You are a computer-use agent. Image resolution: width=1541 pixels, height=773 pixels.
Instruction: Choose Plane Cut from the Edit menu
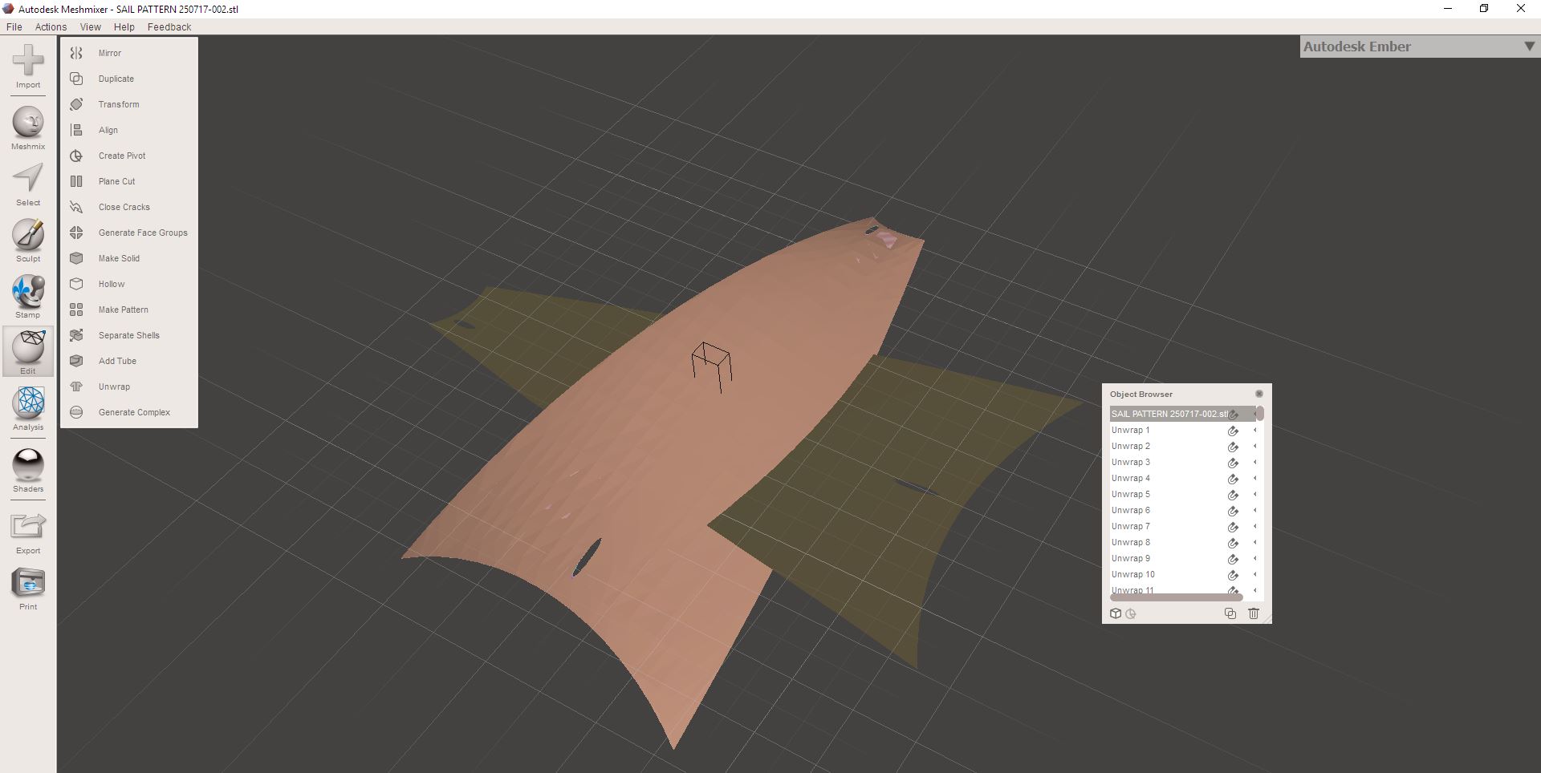116,181
